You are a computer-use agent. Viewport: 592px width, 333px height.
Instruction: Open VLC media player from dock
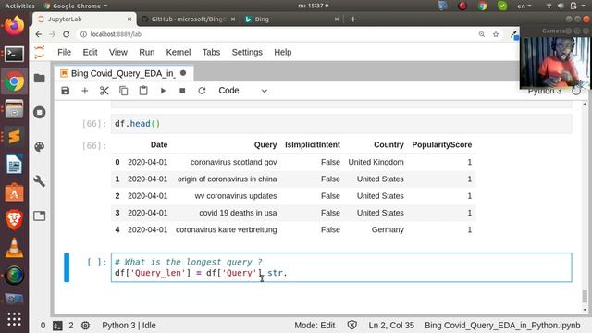point(15,248)
